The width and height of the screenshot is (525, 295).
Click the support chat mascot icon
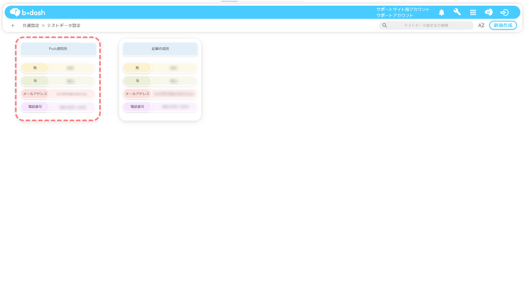click(489, 12)
